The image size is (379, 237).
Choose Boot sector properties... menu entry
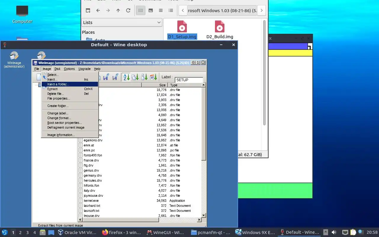click(70, 123)
